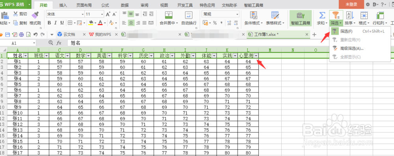Viewport: 394px width, 156px height.
Task: Open Table Style (表格样式)
Action: click(x=275, y=18)
